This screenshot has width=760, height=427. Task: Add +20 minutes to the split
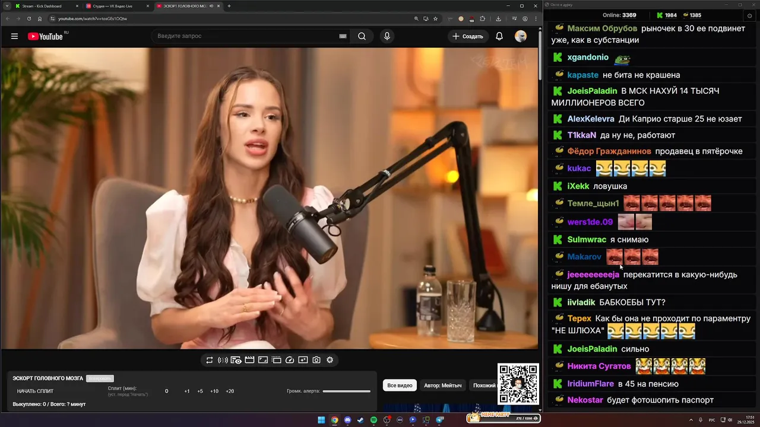coord(230,391)
